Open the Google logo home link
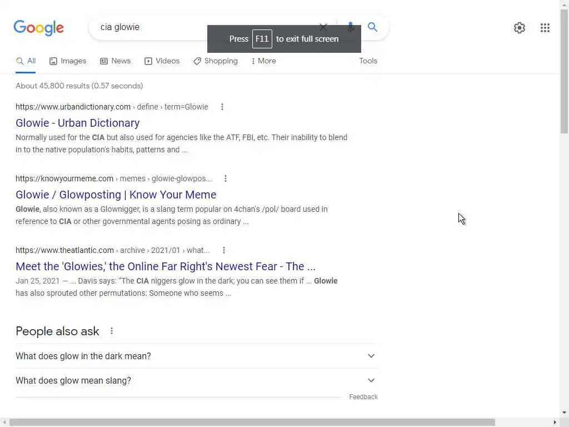This screenshot has height=427, width=569. tap(38, 28)
